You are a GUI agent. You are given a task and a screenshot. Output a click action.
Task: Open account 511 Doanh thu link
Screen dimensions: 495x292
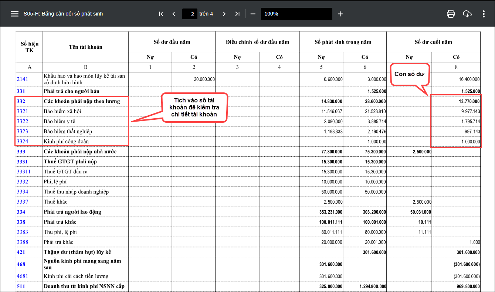21,286
